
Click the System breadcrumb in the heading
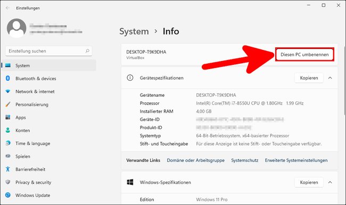point(134,31)
